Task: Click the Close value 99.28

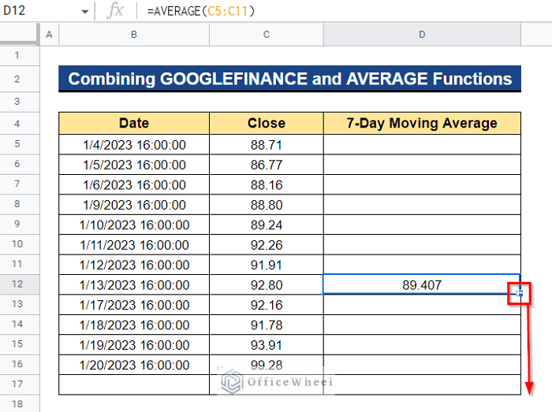Action: tap(267, 365)
